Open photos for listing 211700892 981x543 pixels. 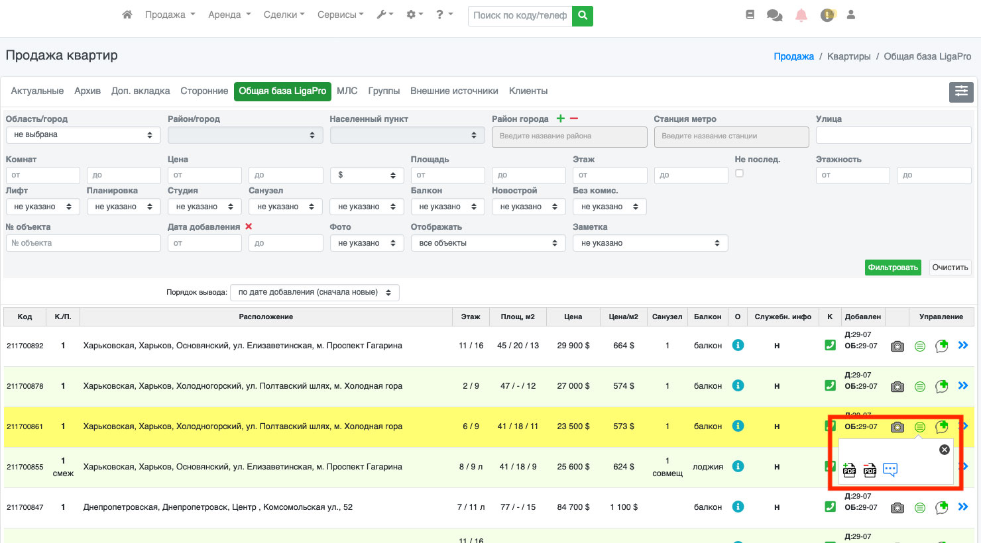(897, 346)
